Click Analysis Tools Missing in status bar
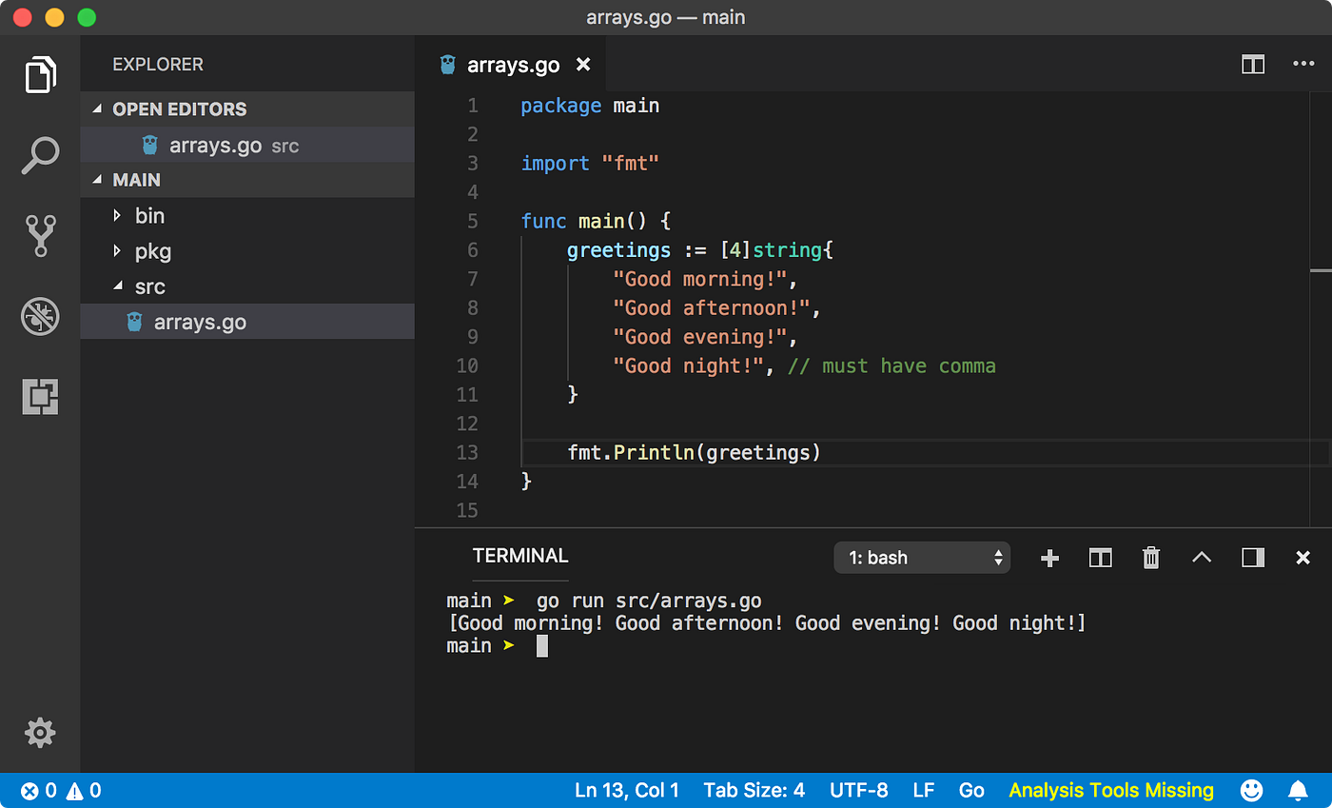This screenshot has height=808, width=1332. point(1109,790)
